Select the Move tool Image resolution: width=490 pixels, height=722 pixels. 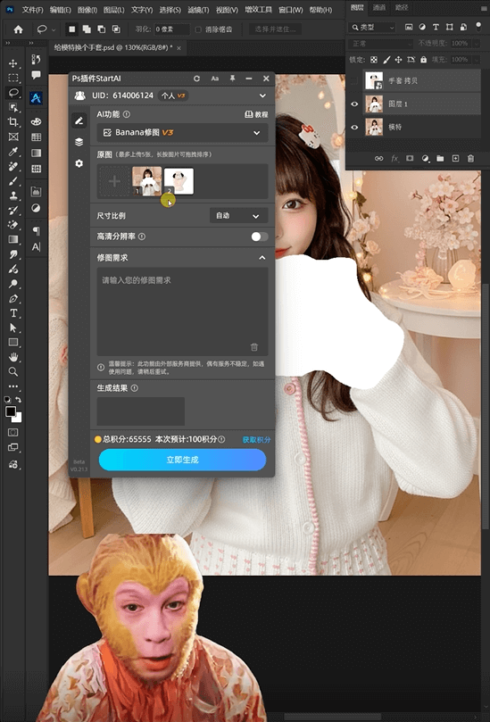pyautogui.click(x=13, y=63)
